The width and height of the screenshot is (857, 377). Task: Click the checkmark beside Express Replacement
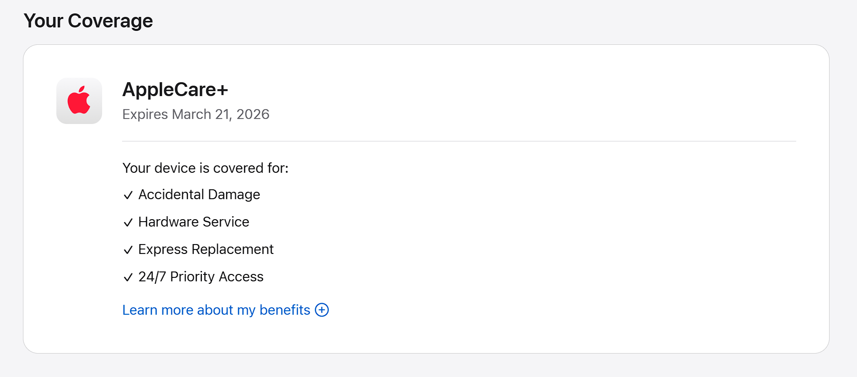tap(128, 250)
